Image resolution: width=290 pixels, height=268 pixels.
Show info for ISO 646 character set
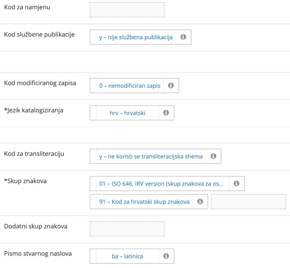[236, 183]
